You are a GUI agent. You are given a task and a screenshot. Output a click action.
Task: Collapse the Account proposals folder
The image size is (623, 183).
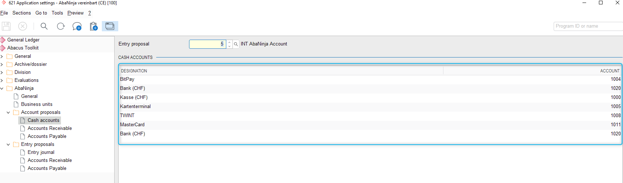8,112
